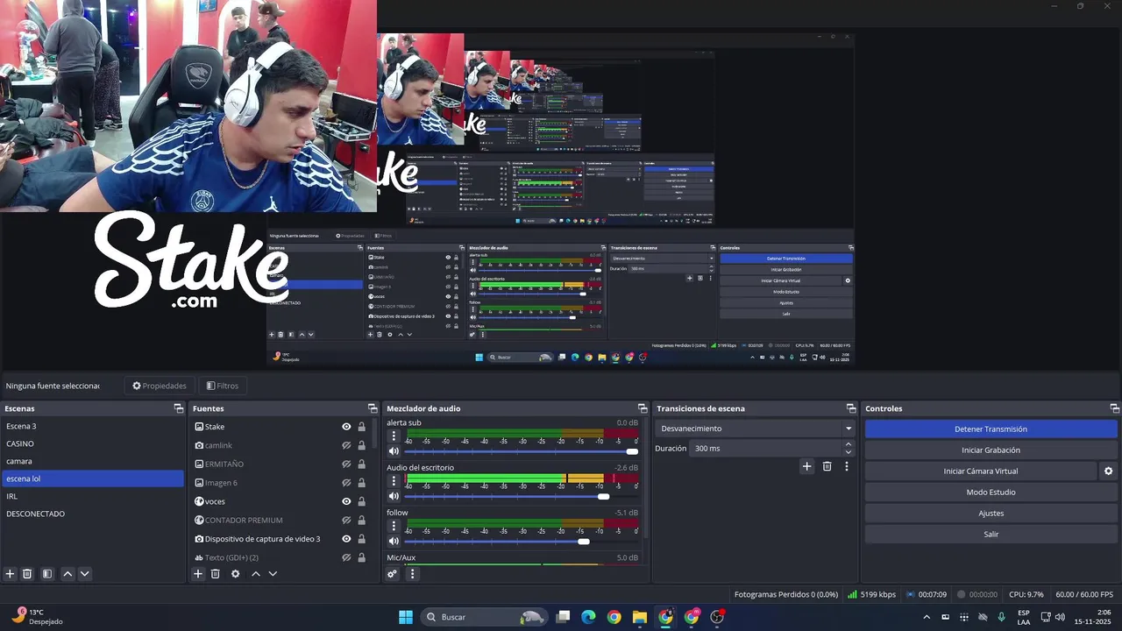Click Iniciar Cámara Virtual button
This screenshot has height=631, width=1122.
coord(981,471)
